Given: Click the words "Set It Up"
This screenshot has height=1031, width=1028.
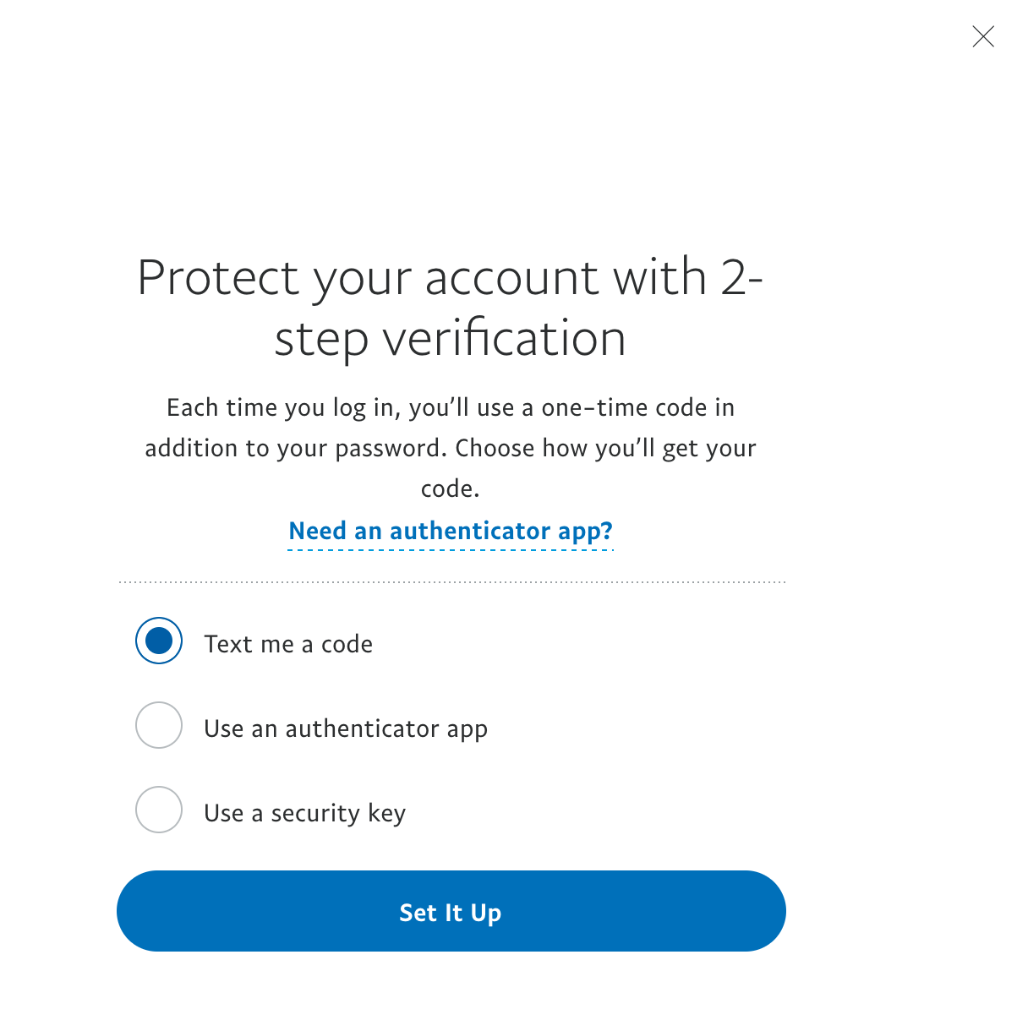Looking at the screenshot, I should 451,913.
